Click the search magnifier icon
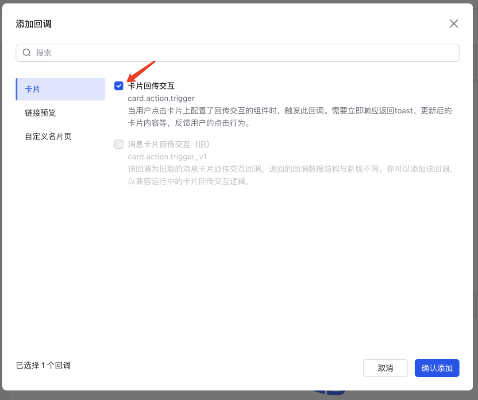The height and width of the screenshot is (400, 478). pyautogui.click(x=27, y=52)
